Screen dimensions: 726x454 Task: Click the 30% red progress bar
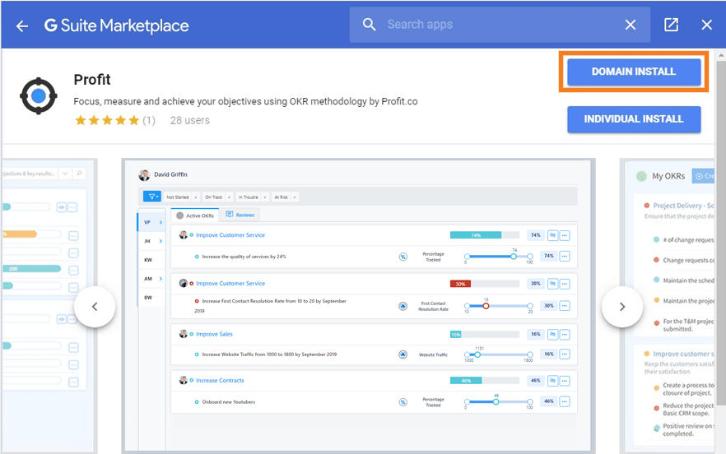[485, 284]
